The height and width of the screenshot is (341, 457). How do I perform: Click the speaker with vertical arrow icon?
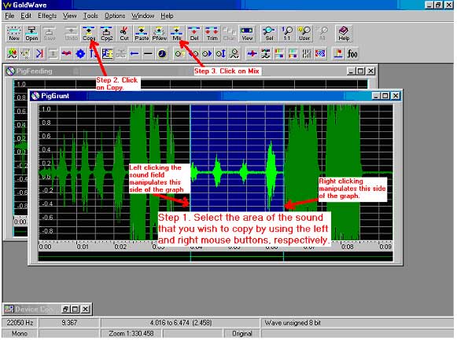(221, 53)
